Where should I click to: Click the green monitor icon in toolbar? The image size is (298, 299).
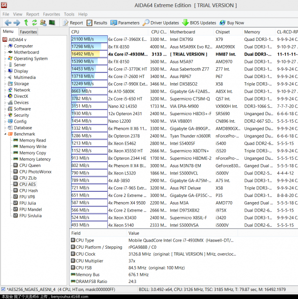[x=52, y=23]
